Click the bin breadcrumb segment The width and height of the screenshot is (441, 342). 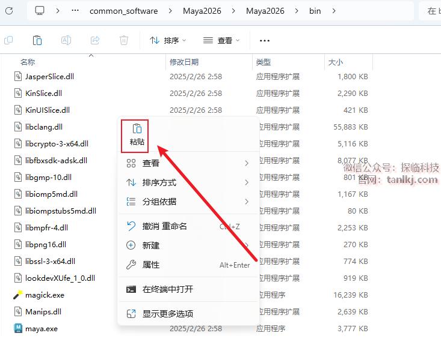pyautogui.click(x=315, y=11)
